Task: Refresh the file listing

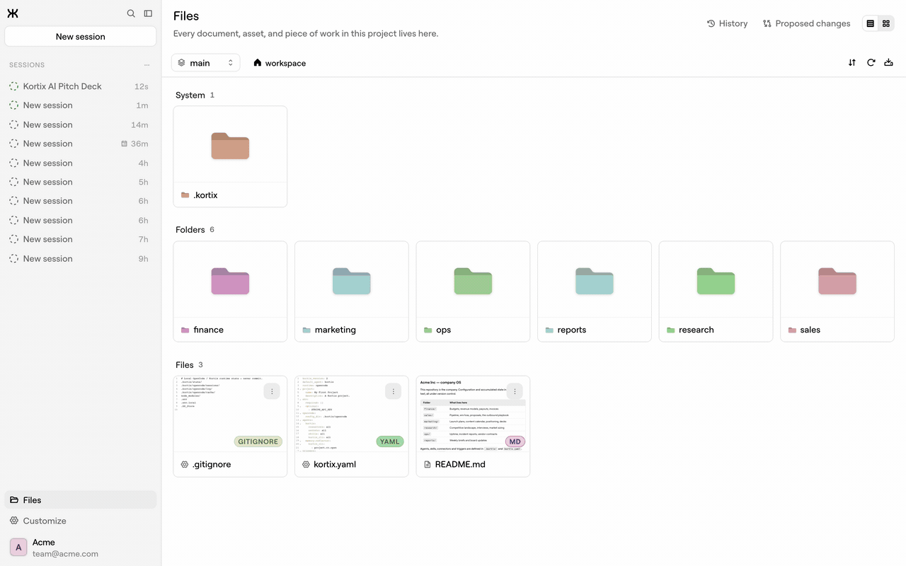Action: [871, 63]
